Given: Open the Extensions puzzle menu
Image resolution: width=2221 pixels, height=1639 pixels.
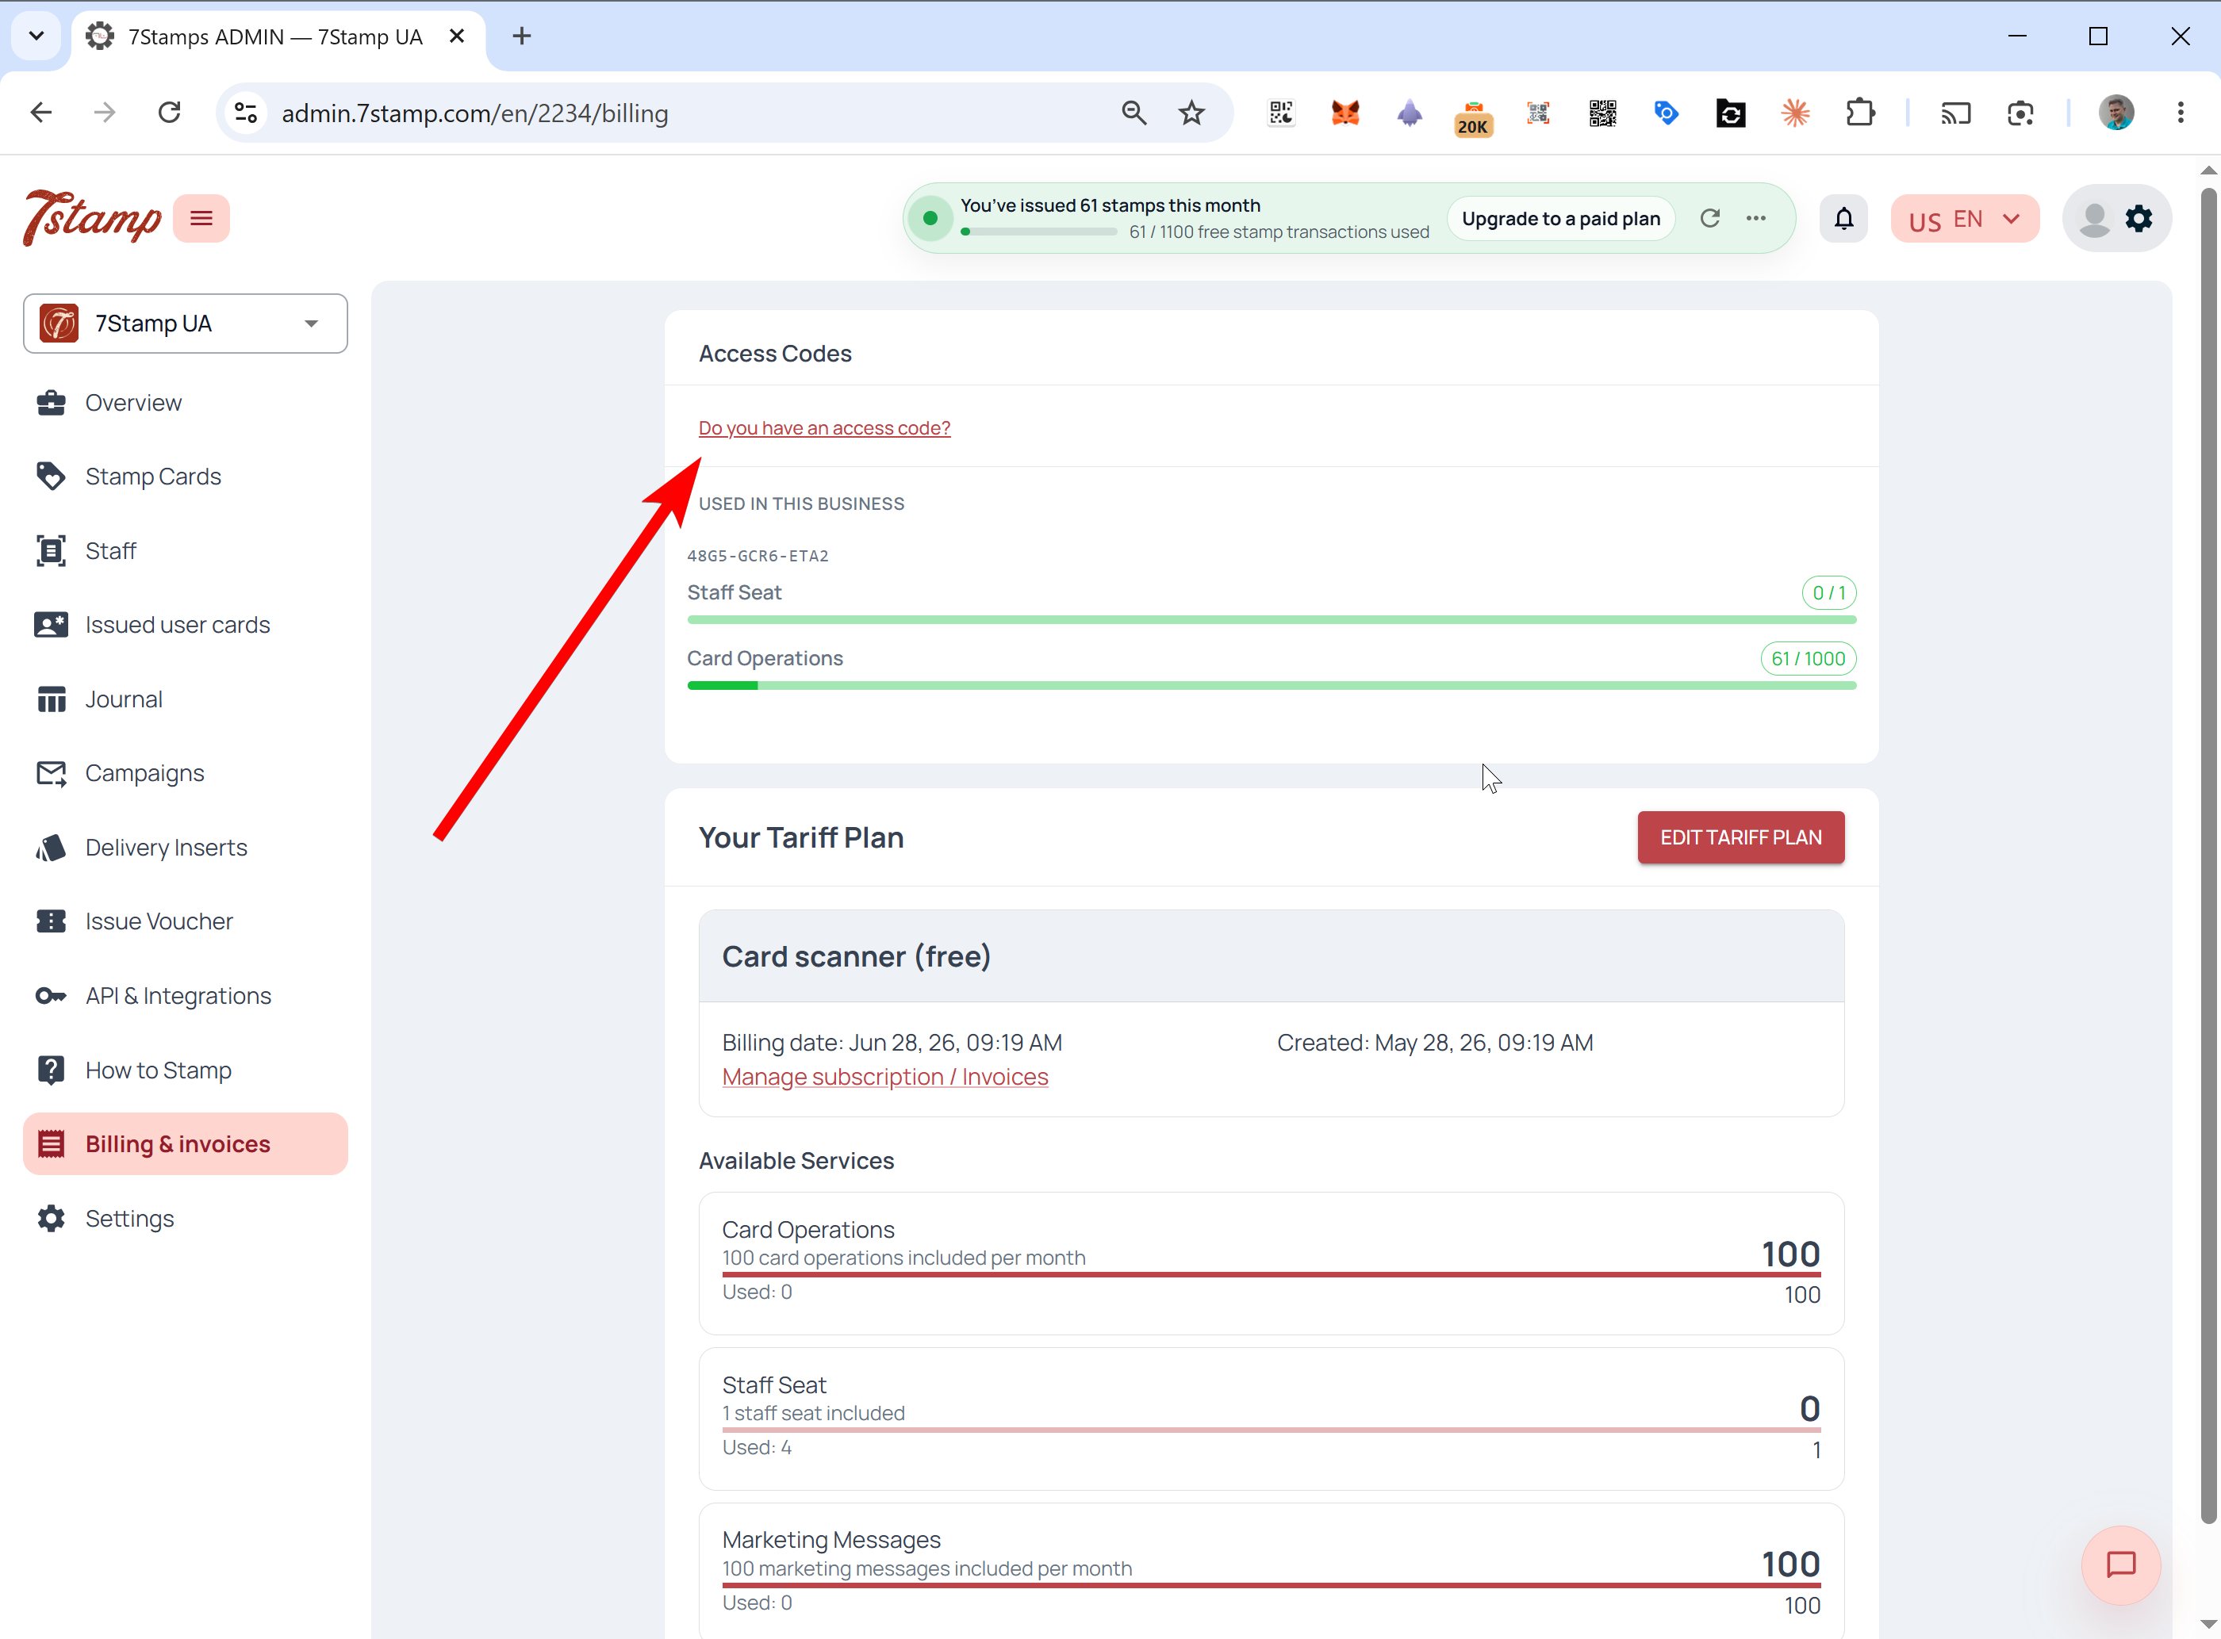Looking at the screenshot, I should coord(1861,113).
